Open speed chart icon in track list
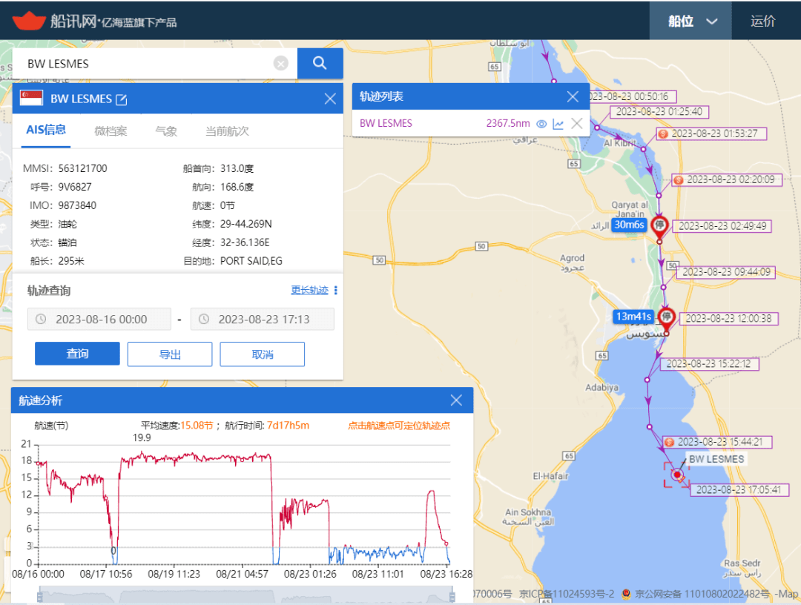Screen dimensions: 801x605 (x=558, y=124)
